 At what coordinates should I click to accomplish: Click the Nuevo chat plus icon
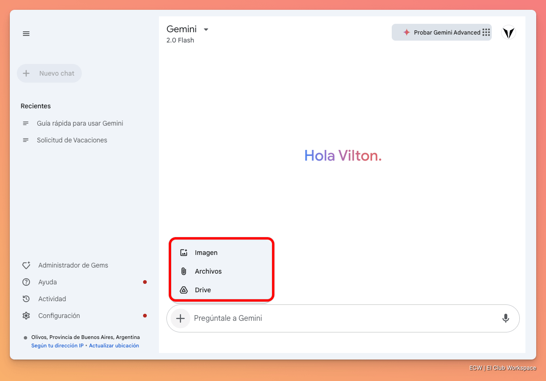pyautogui.click(x=26, y=73)
